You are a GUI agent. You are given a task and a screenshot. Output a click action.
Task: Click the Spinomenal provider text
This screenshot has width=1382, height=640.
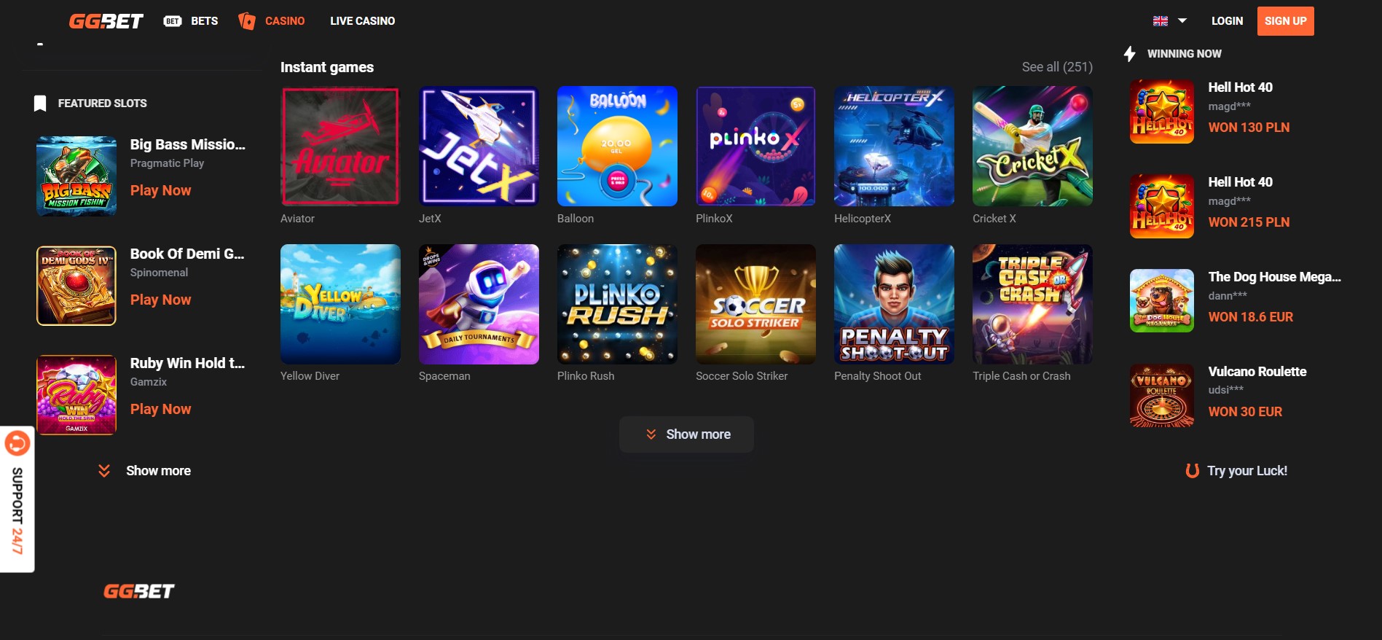tap(159, 273)
